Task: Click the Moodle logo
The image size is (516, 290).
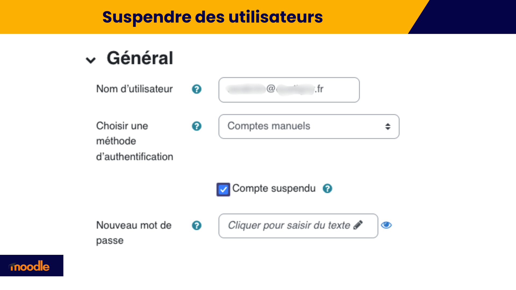Action: point(30,266)
